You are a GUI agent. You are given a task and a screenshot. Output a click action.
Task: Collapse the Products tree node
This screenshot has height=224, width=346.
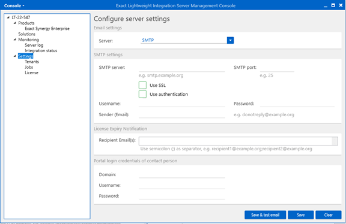[15, 23]
